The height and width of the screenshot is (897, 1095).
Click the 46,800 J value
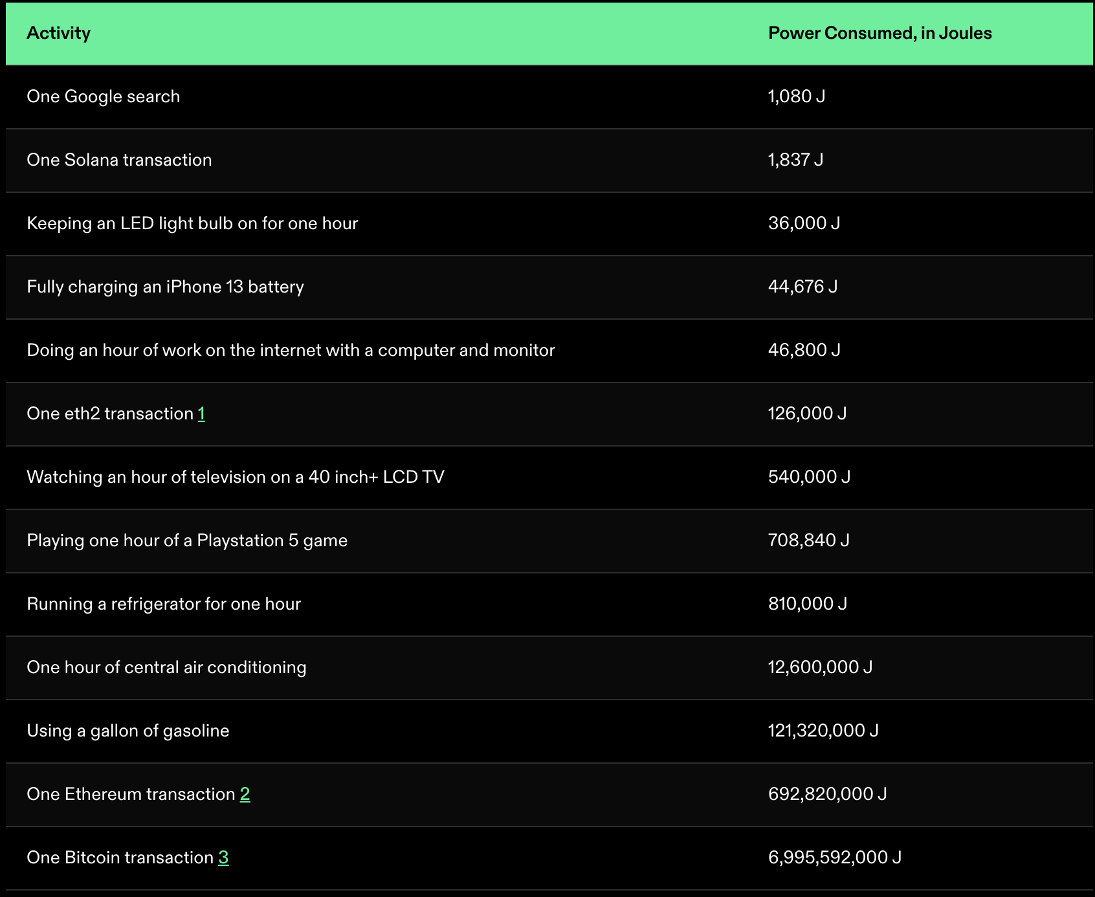pos(804,350)
